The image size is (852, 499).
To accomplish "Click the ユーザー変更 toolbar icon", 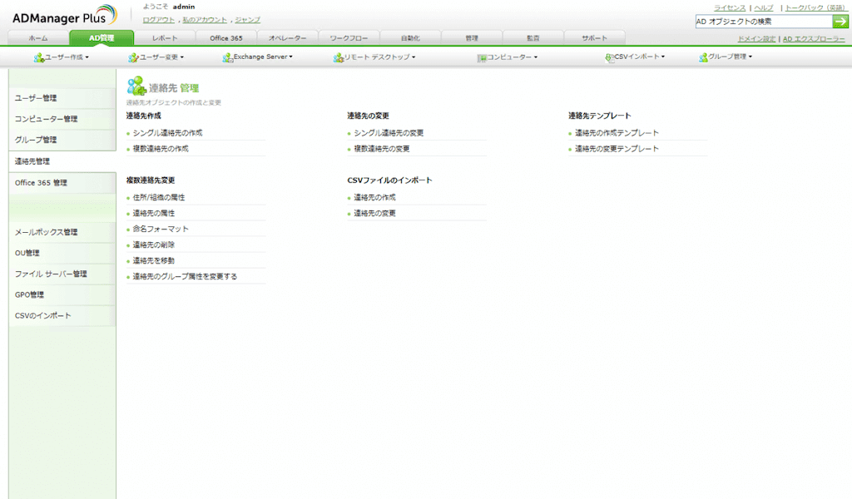I will point(133,57).
